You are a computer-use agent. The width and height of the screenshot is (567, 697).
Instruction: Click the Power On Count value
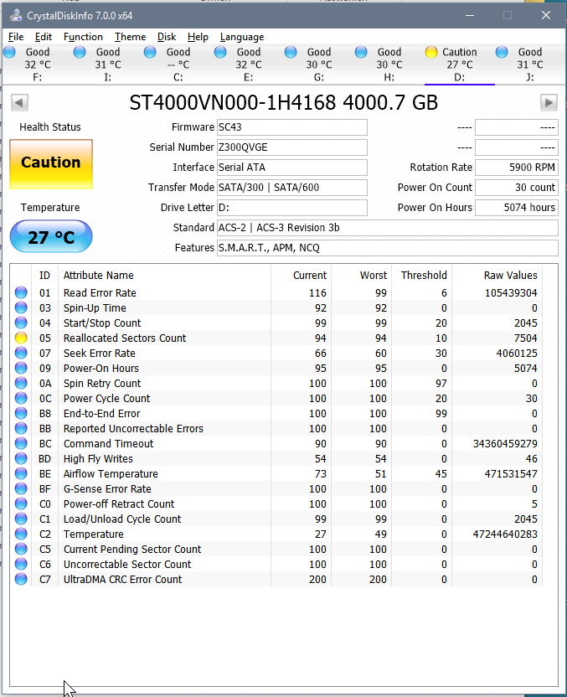[x=517, y=187]
